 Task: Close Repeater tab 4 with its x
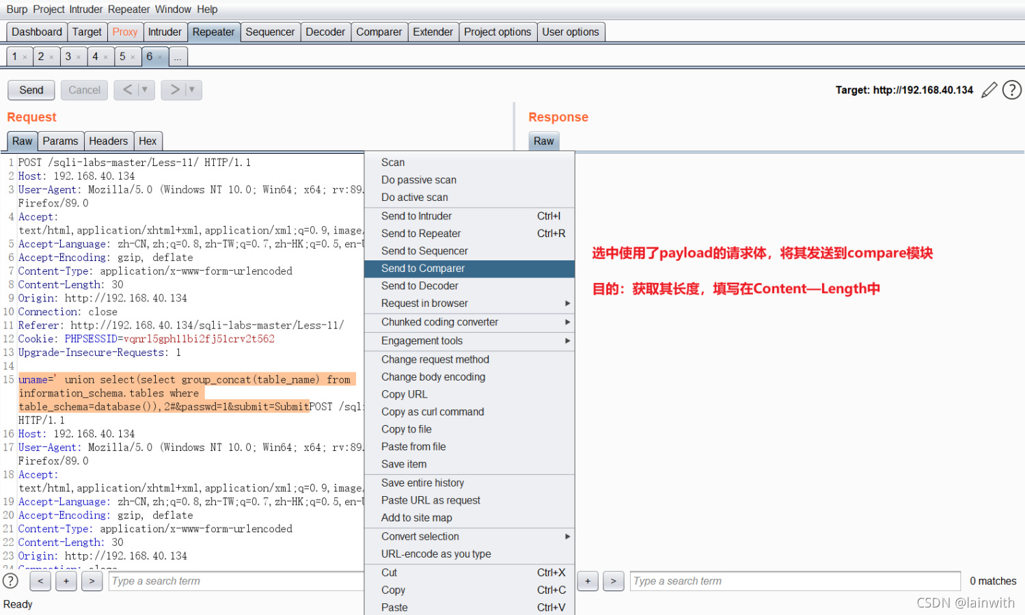coord(106,57)
